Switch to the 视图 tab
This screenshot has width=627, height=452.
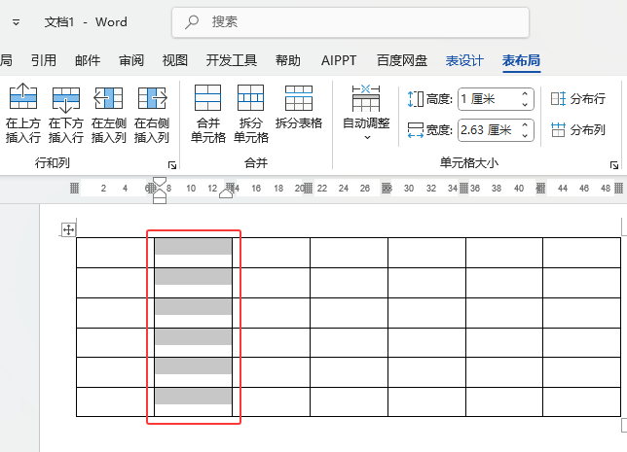pos(174,60)
